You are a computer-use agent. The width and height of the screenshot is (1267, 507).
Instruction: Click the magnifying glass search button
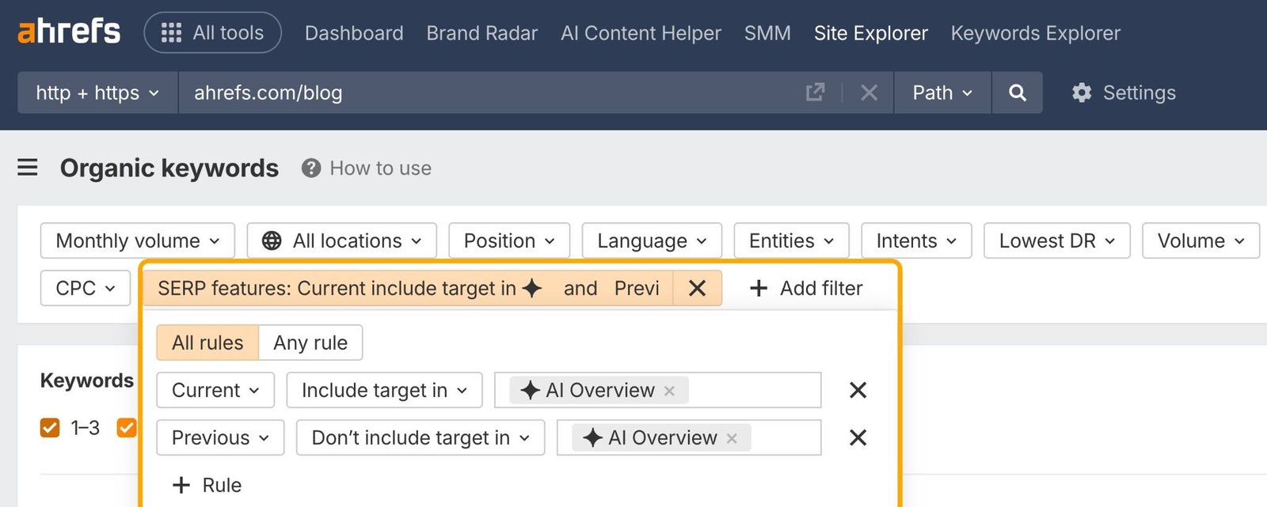pyautogui.click(x=1018, y=93)
